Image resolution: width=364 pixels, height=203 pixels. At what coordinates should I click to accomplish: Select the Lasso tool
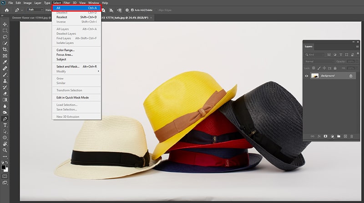coord(5,37)
